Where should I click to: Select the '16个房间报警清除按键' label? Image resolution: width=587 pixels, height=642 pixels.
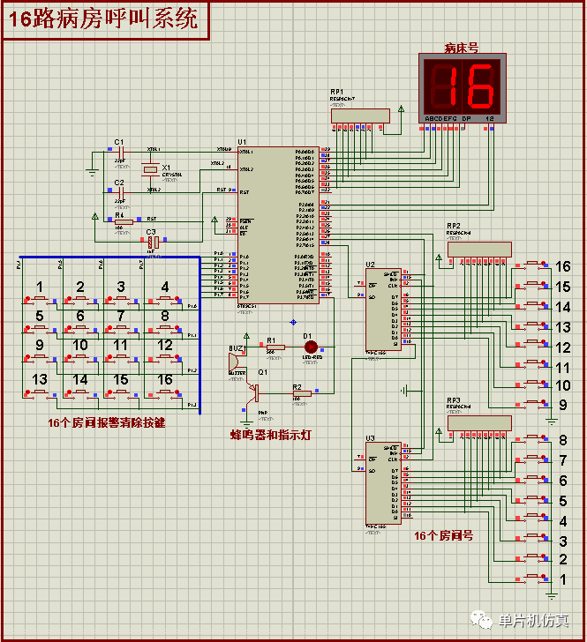[107, 422]
